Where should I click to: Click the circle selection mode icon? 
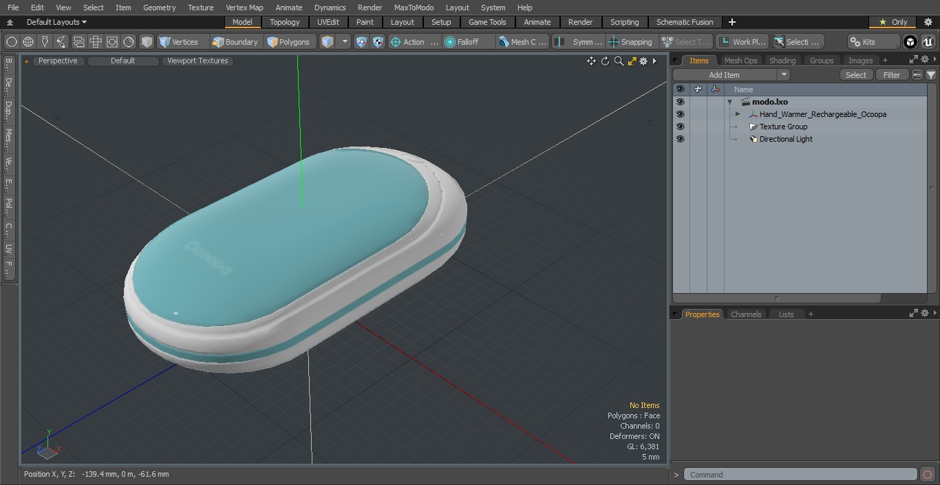12,42
